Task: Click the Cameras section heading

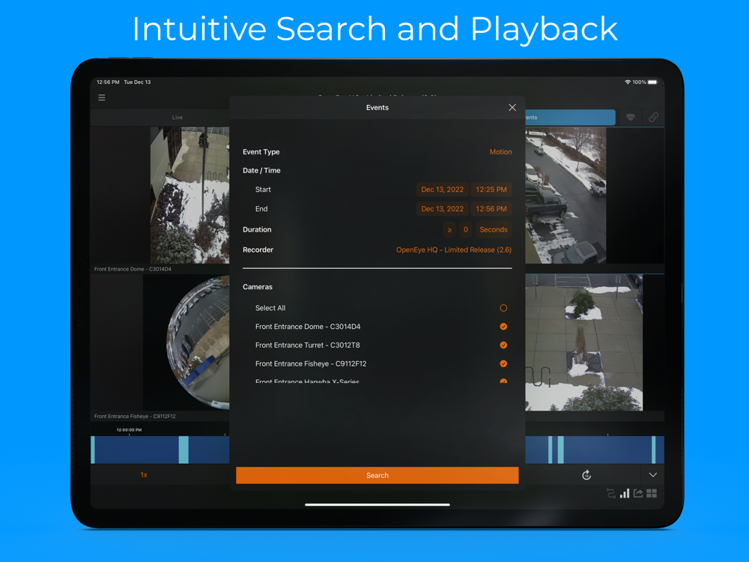Action: 258,287
